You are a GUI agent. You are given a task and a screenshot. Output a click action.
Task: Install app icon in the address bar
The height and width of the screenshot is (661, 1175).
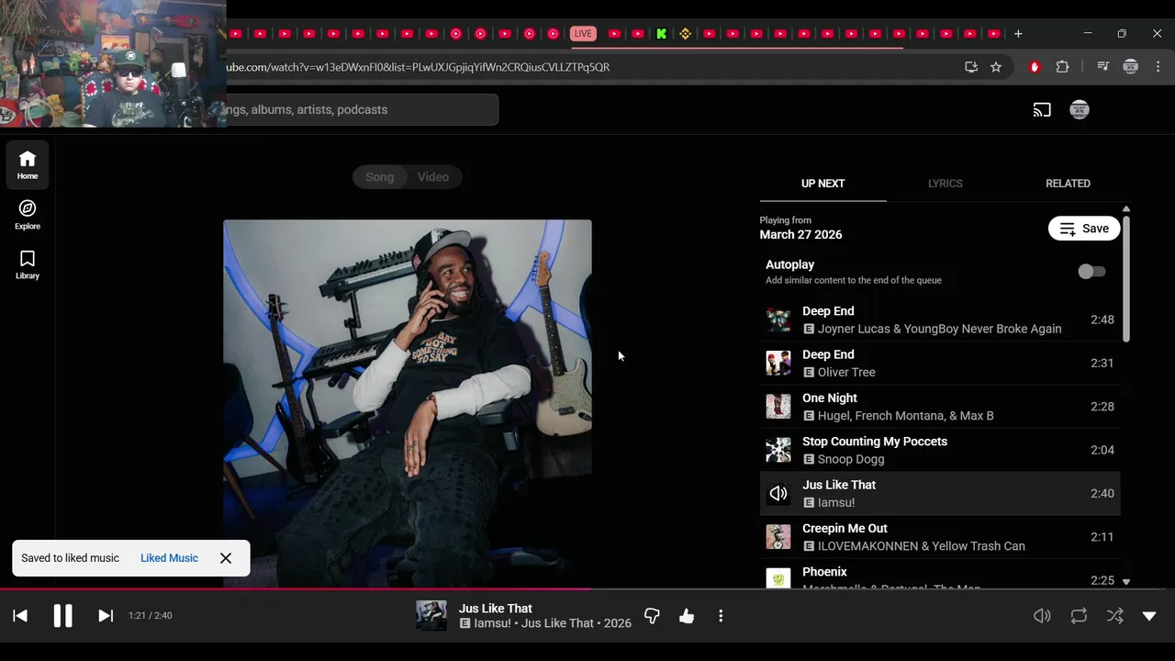click(x=971, y=67)
